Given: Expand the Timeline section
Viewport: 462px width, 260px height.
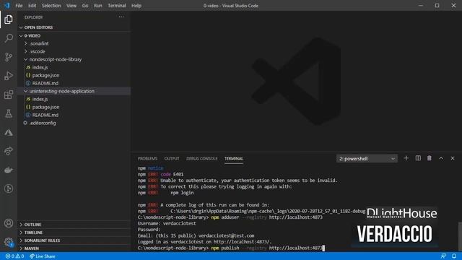Looking at the screenshot, I should 74,233.
